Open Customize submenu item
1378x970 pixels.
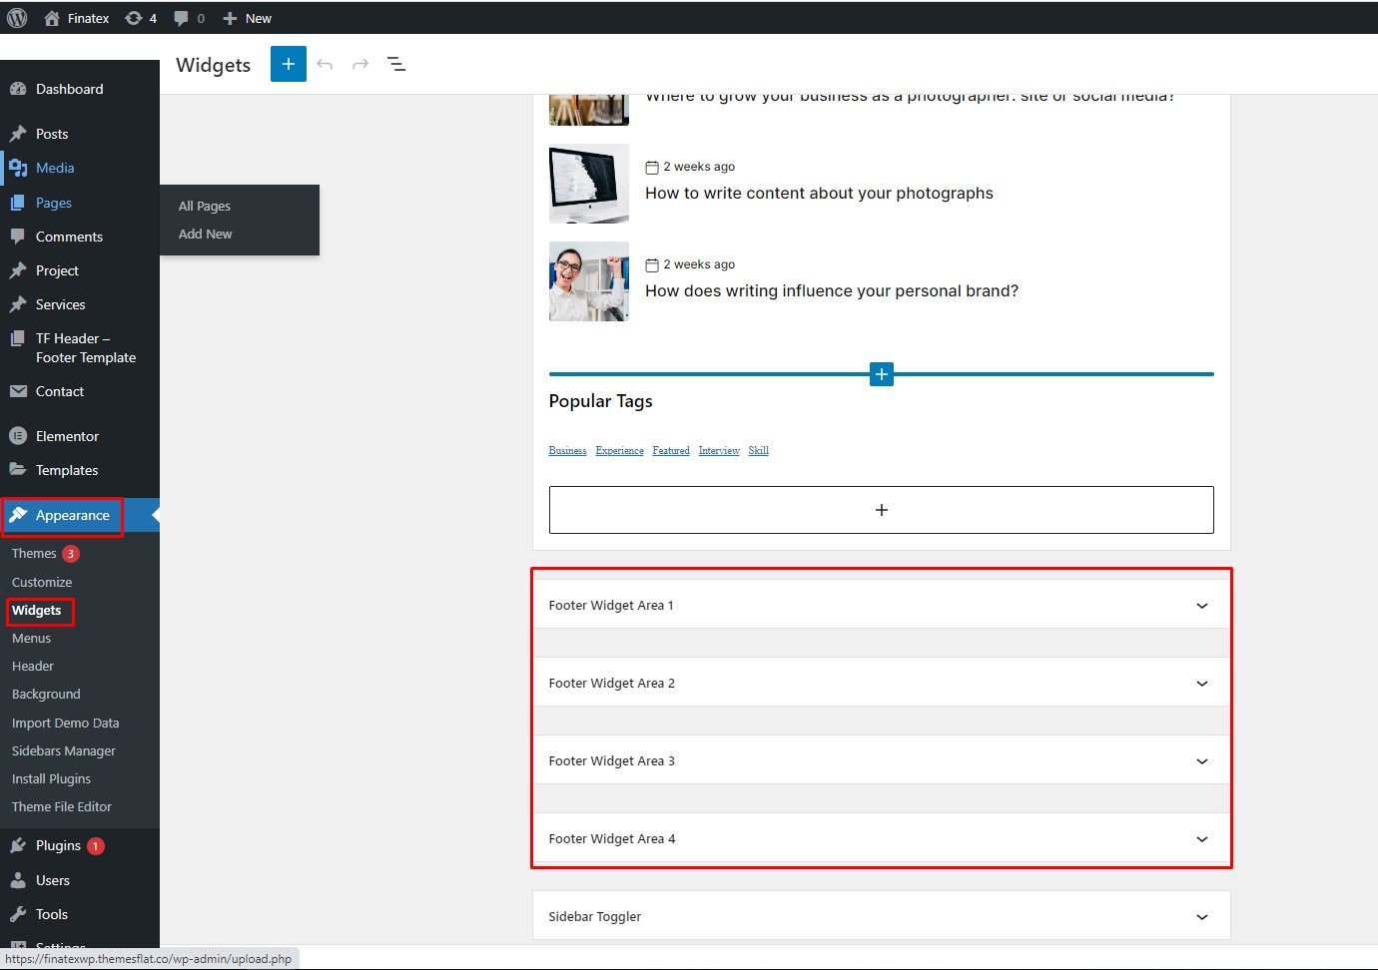42,582
